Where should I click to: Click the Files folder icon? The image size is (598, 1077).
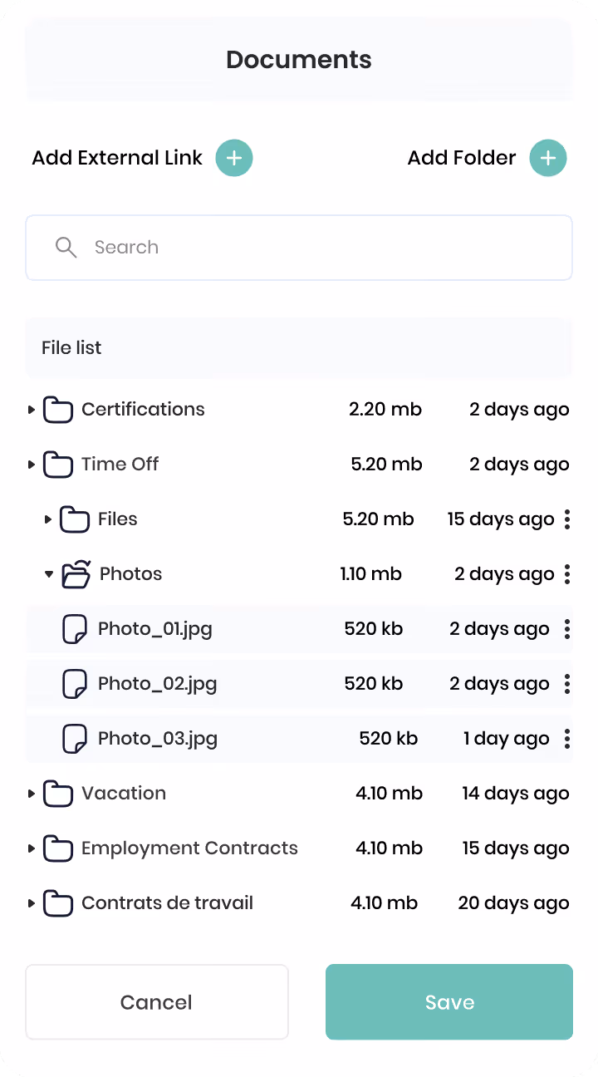click(75, 519)
